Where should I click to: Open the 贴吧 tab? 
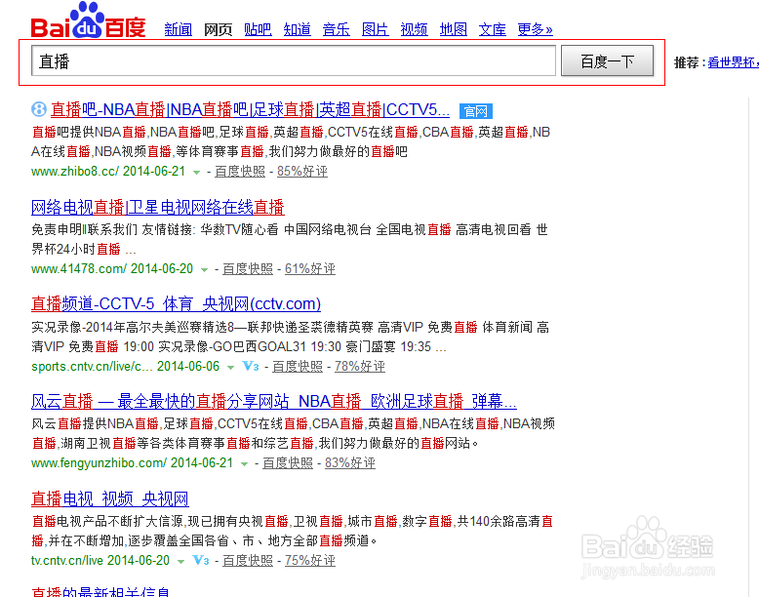click(258, 29)
